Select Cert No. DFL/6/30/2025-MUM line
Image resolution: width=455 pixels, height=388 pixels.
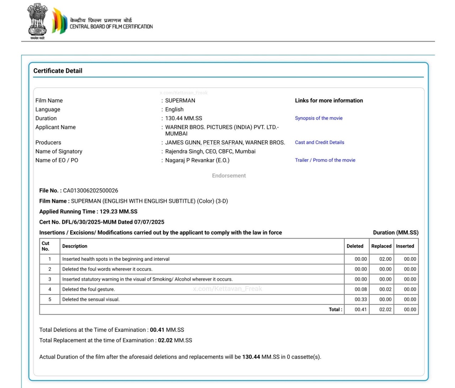click(102, 222)
